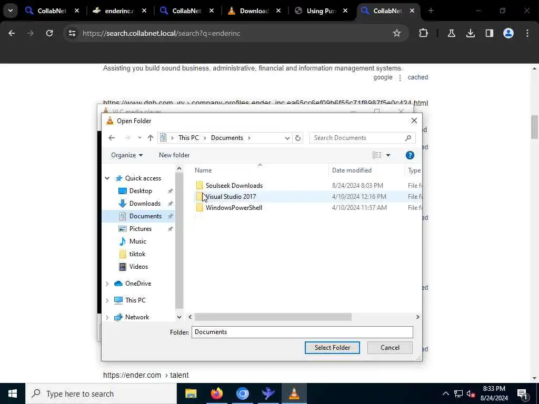Open Pictures in the navigation pane
The image size is (539, 404).
tap(140, 229)
